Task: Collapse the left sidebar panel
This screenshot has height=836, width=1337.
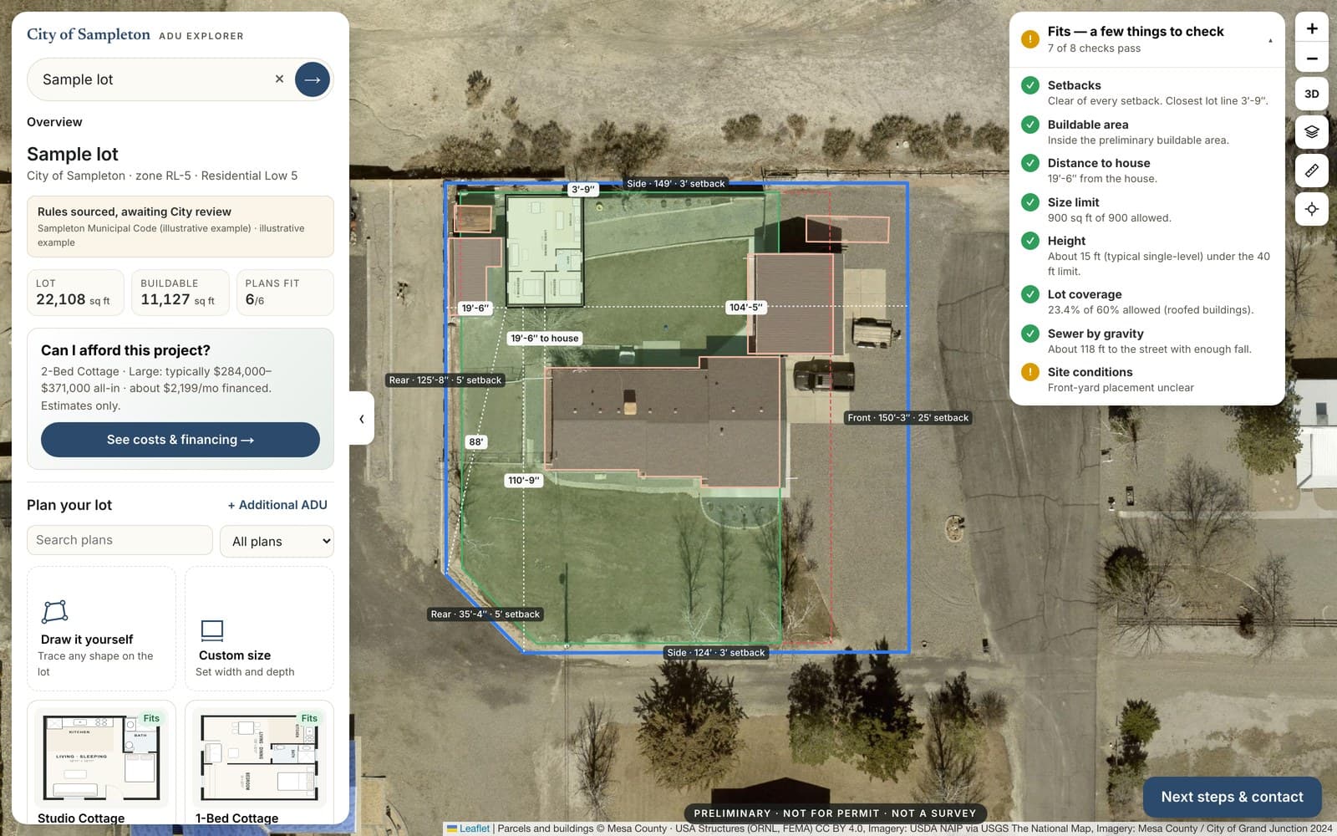Action: 361,418
